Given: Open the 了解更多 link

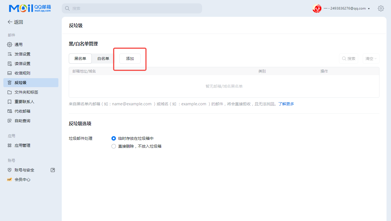Looking at the screenshot, I should click(x=286, y=104).
